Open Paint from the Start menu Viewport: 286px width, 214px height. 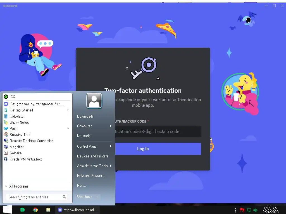(x=37, y=128)
